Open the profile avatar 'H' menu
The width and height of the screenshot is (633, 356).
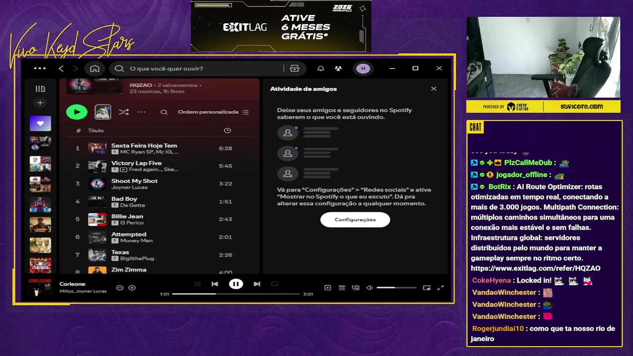click(363, 68)
